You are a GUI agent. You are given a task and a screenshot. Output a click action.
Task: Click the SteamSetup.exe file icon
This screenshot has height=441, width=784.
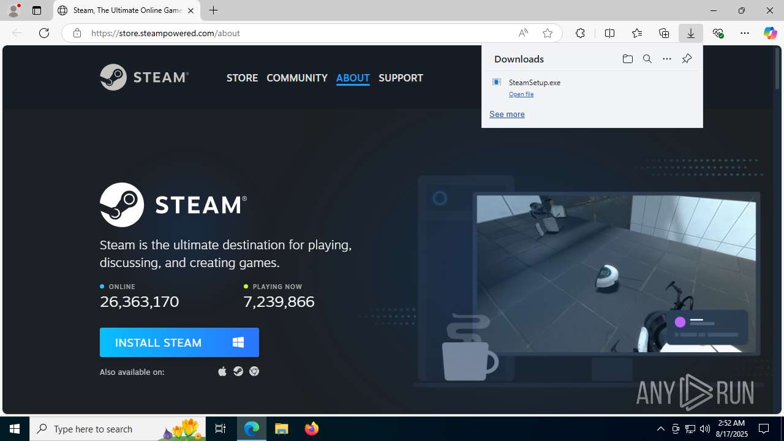pyautogui.click(x=497, y=82)
